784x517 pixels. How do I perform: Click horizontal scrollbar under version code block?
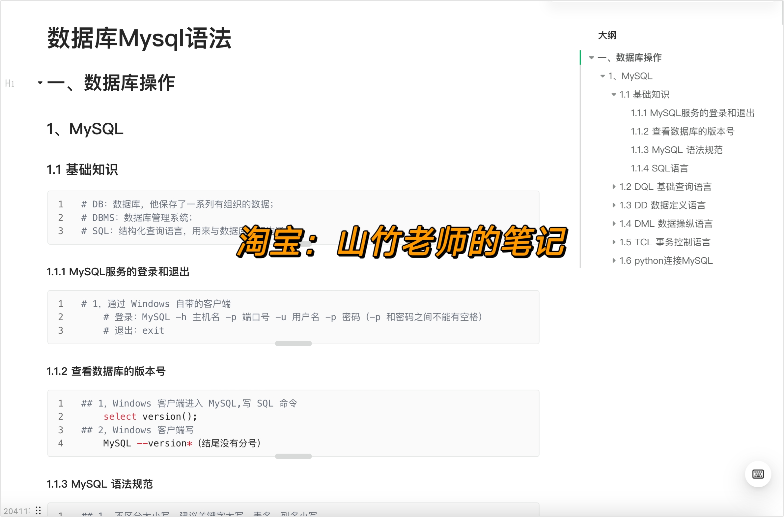pos(293,456)
